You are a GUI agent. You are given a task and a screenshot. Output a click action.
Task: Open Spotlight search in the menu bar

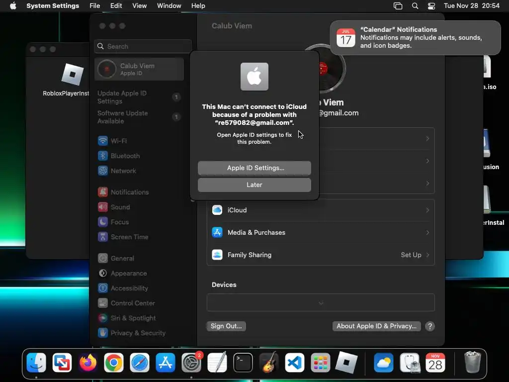coord(415,6)
